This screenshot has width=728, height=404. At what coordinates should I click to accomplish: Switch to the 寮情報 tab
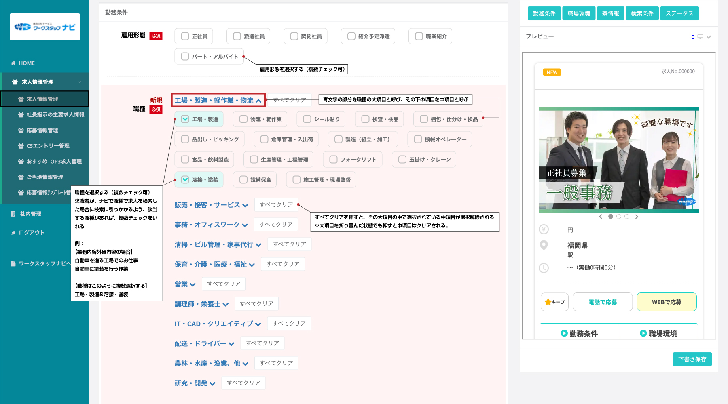click(610, 13)
